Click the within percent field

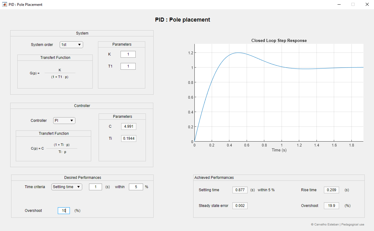[x=136, y=187]
